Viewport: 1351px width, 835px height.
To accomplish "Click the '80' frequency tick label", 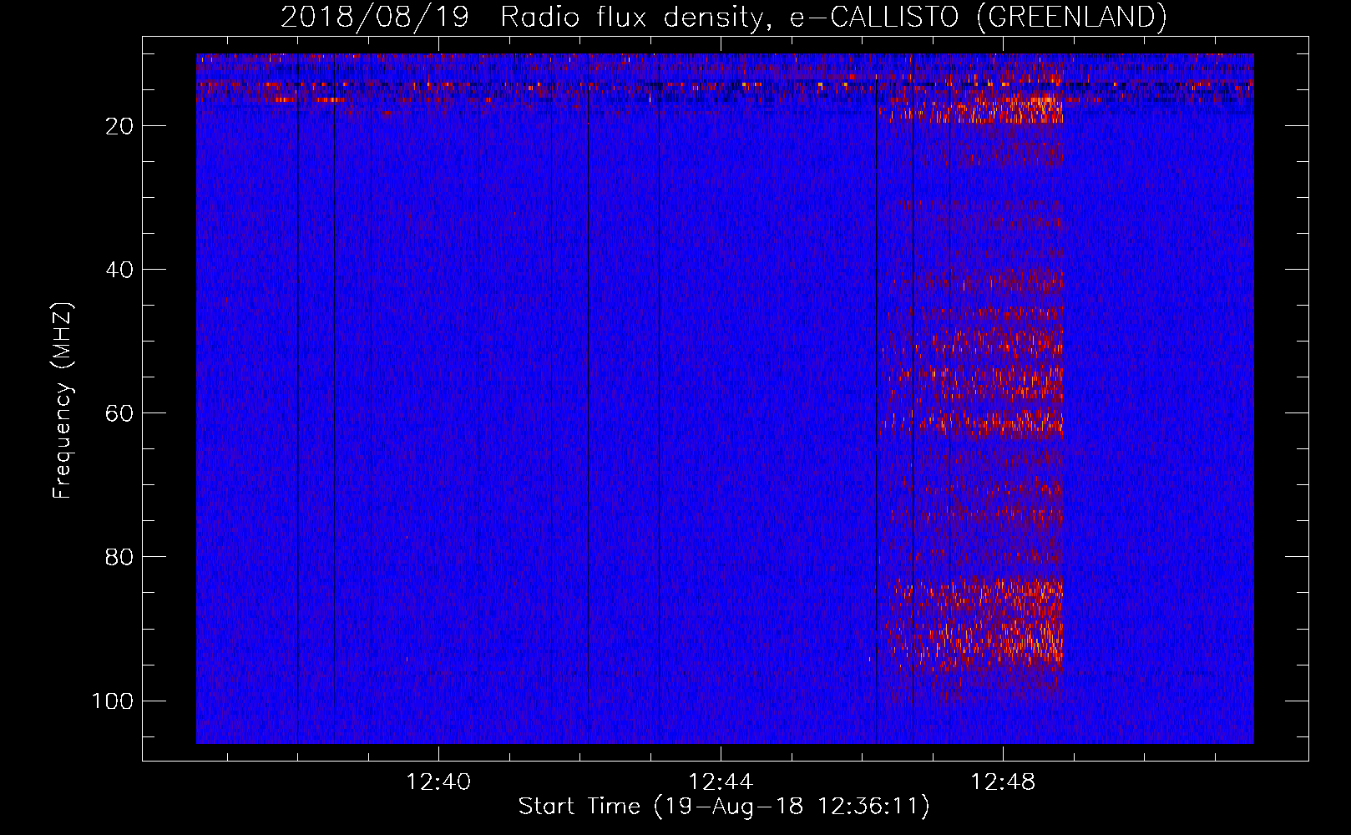I will [x=119, y=557].
